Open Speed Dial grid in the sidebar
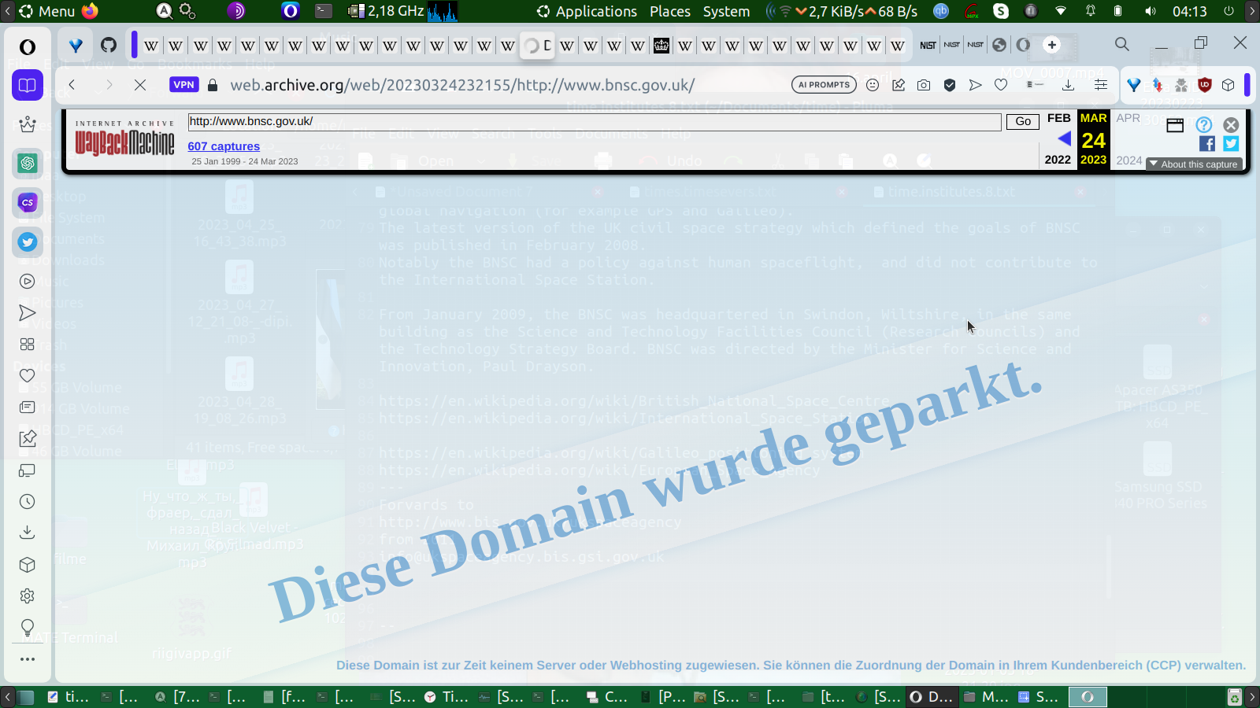Viewport: 1260px width, 708px height. (28, 345)
